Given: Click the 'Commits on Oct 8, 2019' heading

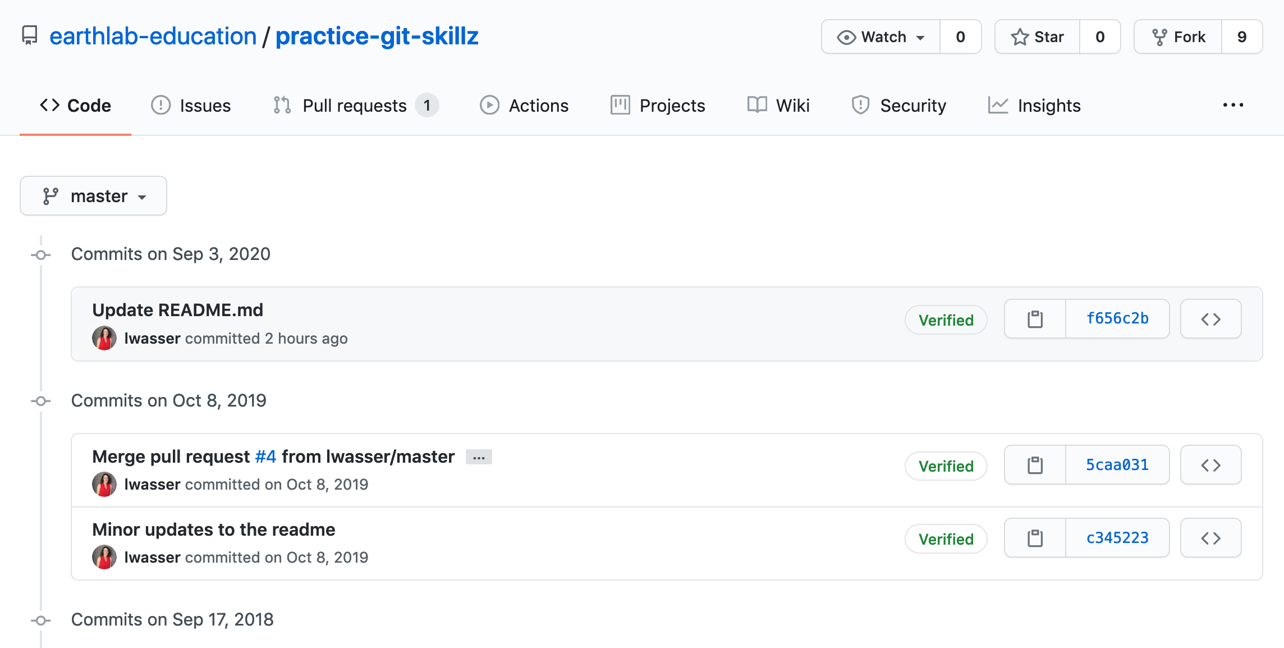Looking at the screenshot, I should pos(168,400).
